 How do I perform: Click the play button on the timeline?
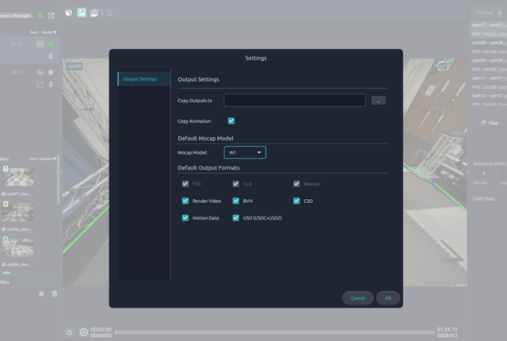click(x=83, y=332)
